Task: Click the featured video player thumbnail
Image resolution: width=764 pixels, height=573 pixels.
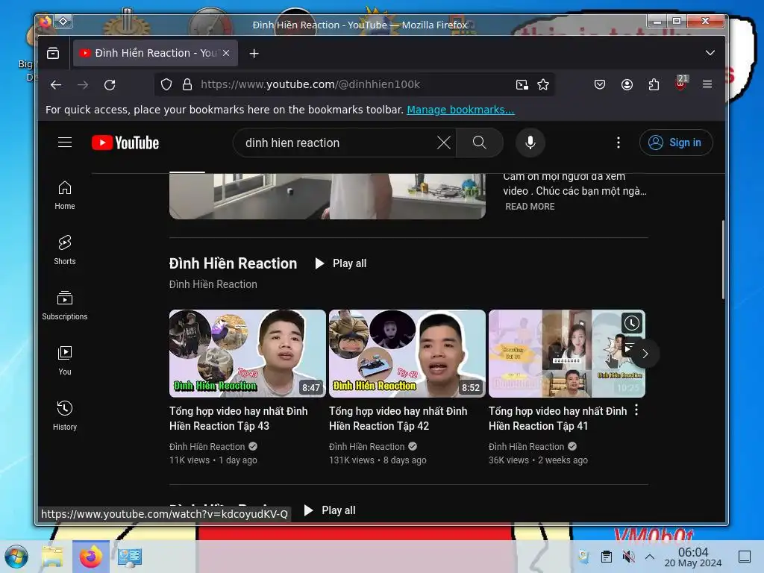Action: click(x=328, y=196)
